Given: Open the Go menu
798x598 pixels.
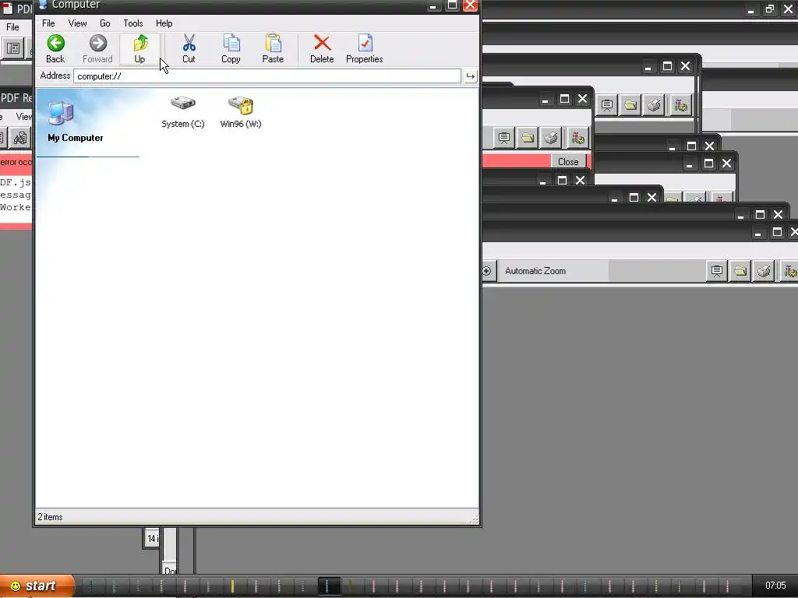Looking at the screenshot, I should (105, 23).
